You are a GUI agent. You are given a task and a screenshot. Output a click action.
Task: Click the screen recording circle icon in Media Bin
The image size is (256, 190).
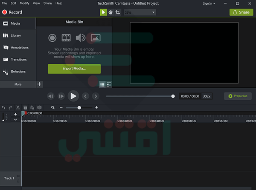(52, 38)
